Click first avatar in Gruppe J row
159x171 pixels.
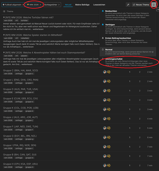[105, 119]
